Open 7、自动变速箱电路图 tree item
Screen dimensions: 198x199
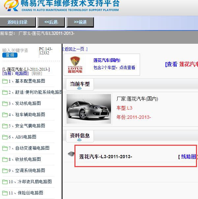tap(29, 148)
